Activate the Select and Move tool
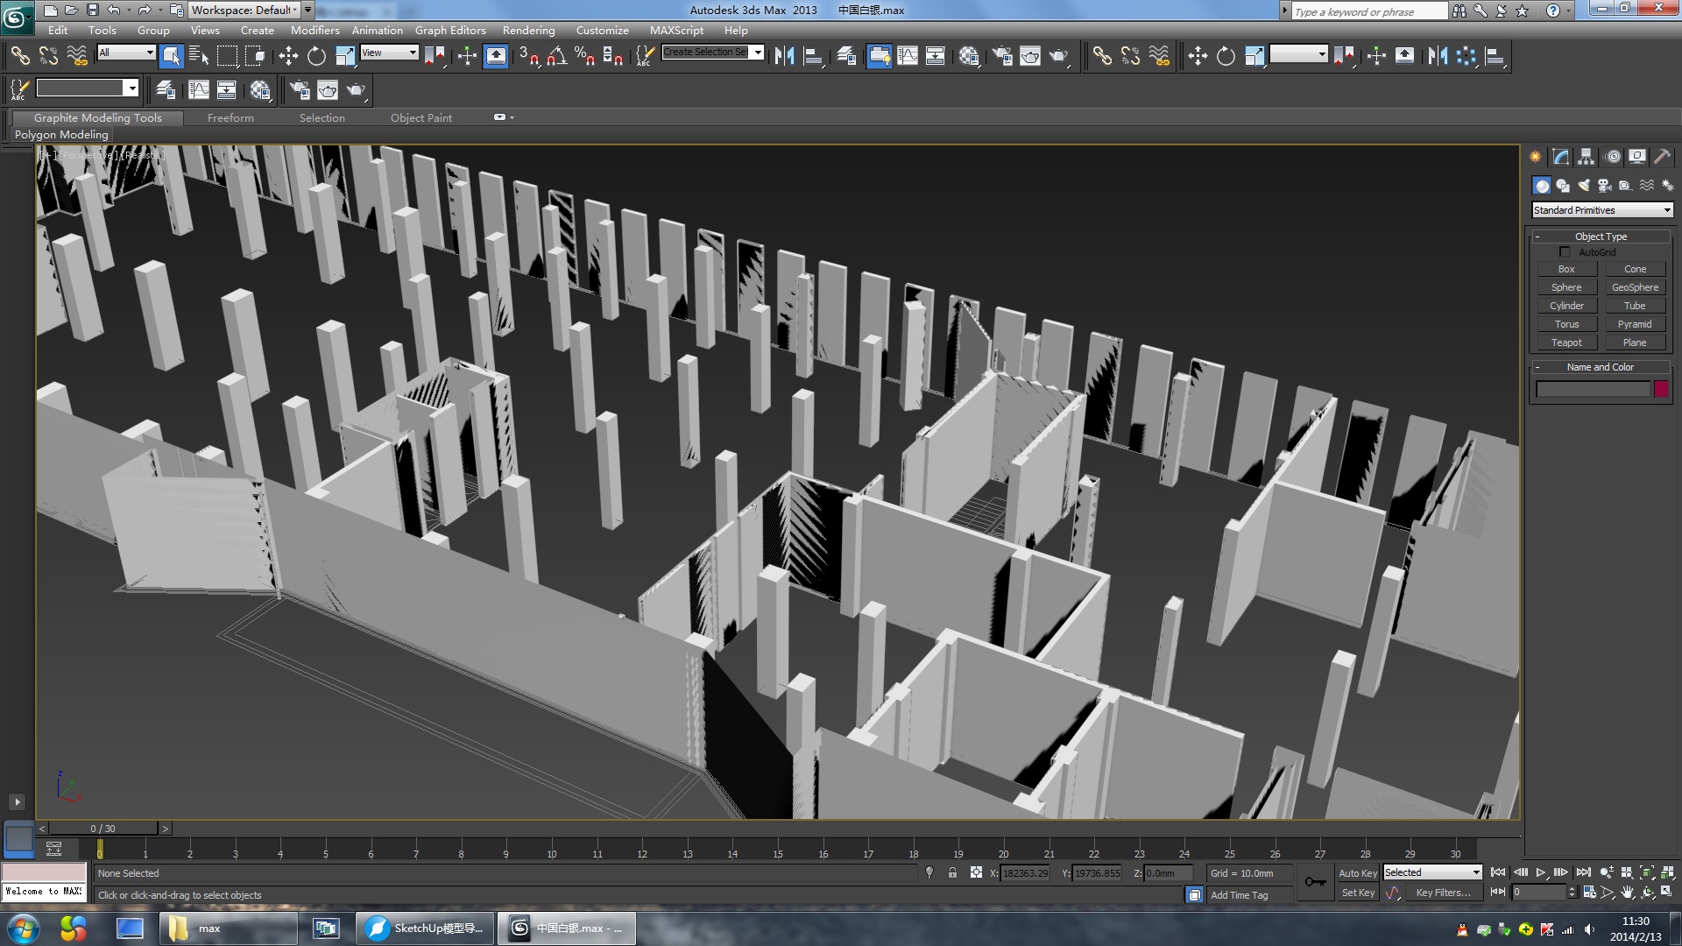This screenshot has height=946, width=1682. tap(289, 55)
